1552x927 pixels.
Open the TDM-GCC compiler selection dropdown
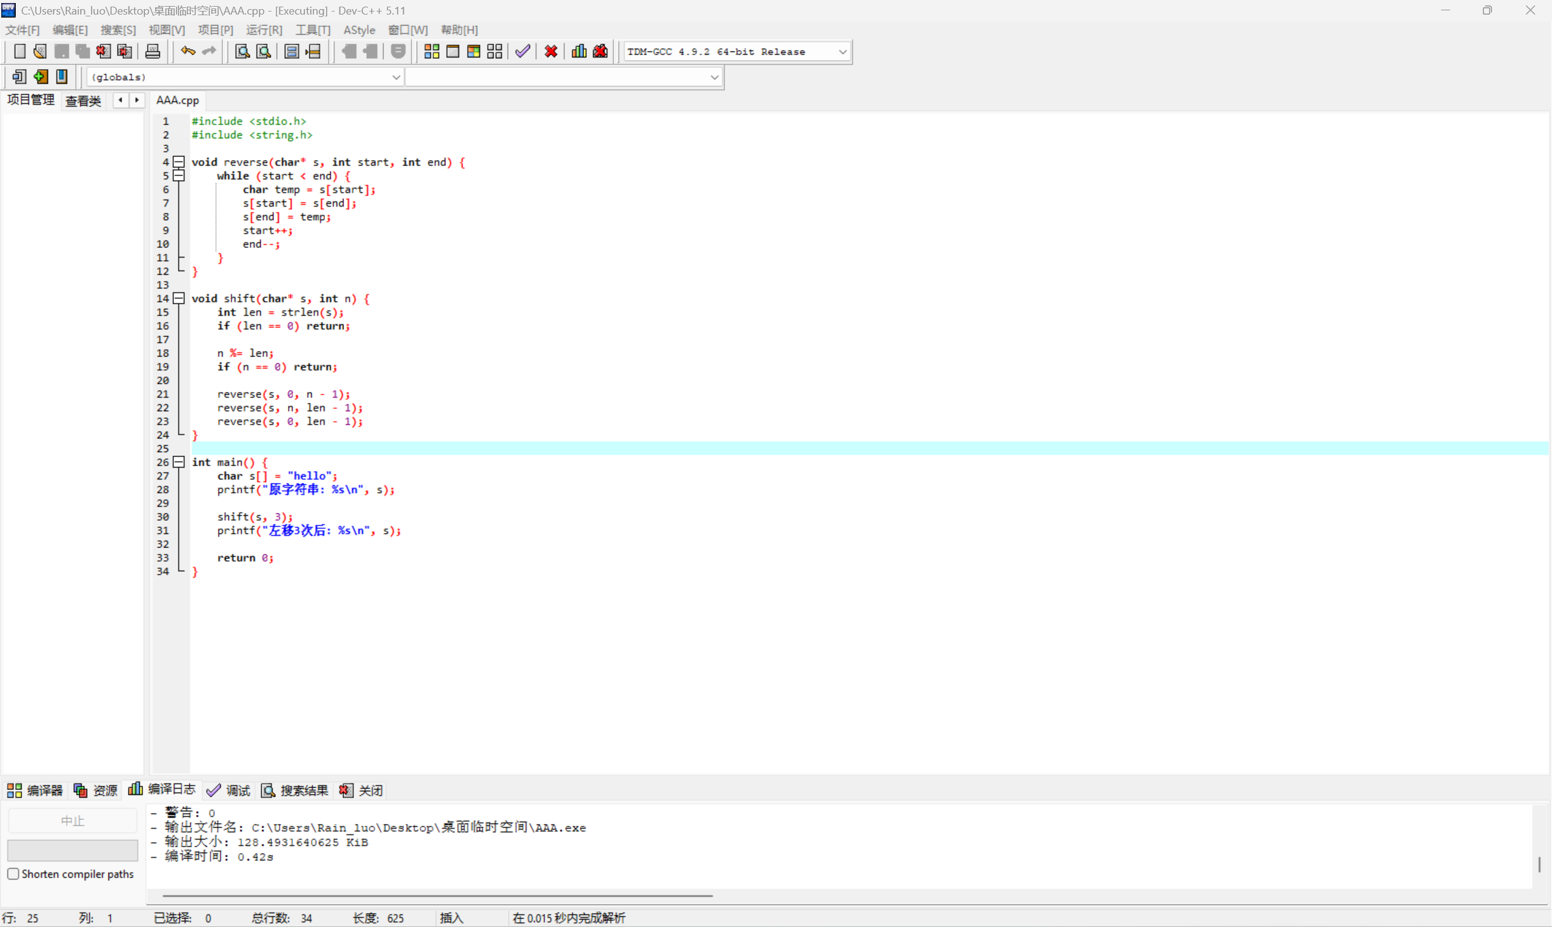(x=842, y=52)
